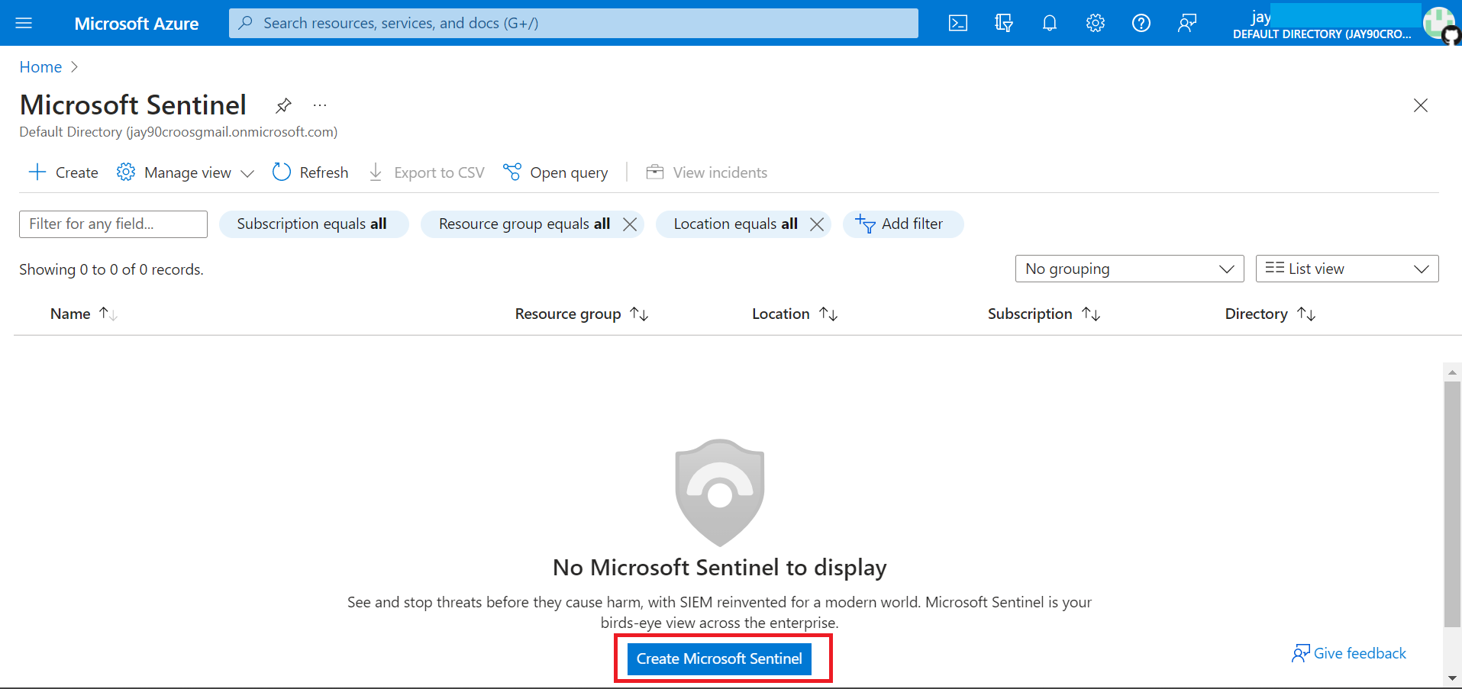This screenshot has width=1462, height=689.
Task: Open portal settings gear
Action: (x=1096, y=23)
